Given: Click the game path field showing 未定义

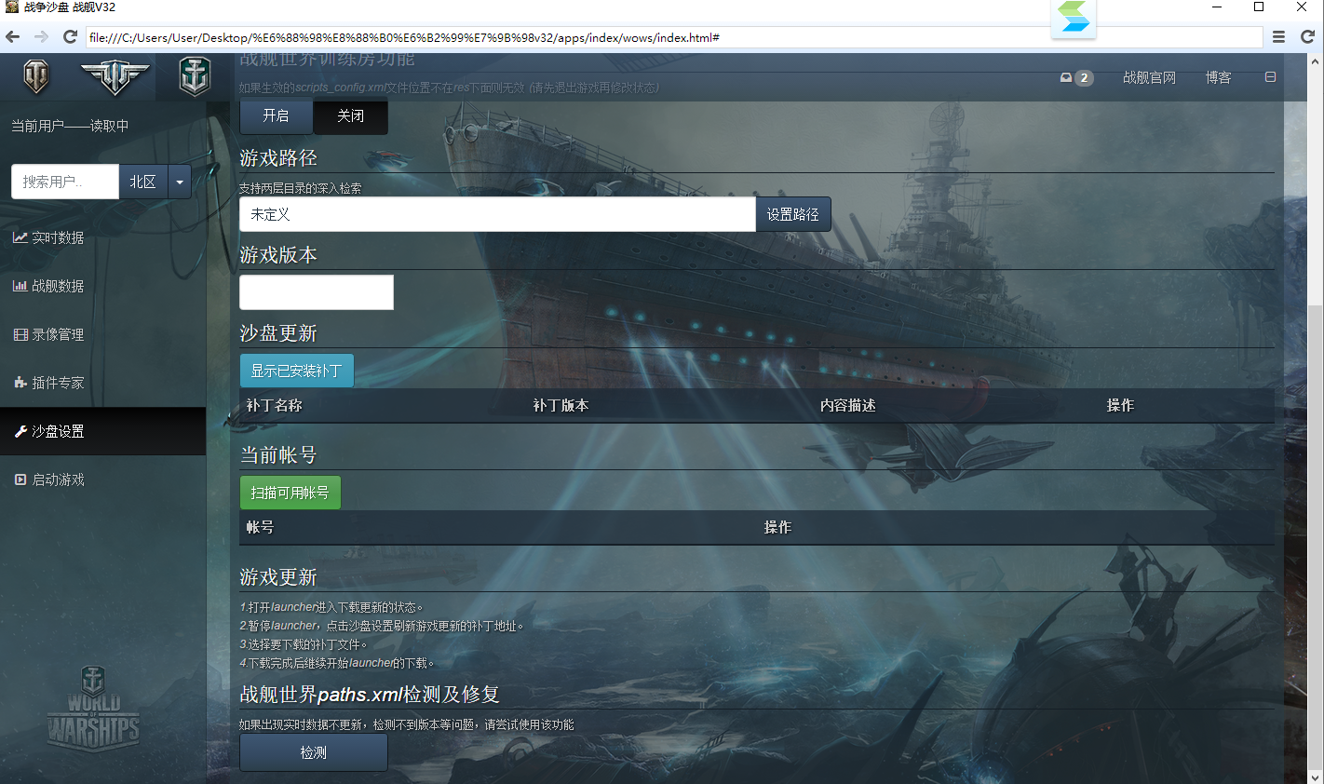Looking at the screenshot, I should (497, 214).
